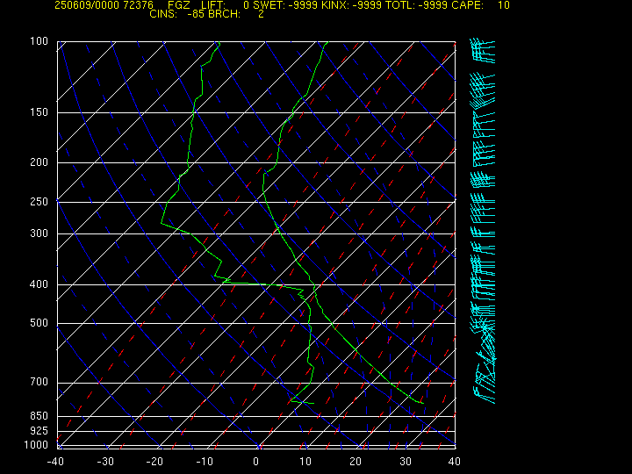Viewport: 632px width, 474px height.
Task: Click the 925 pressure level label
Action: tap(39, 431)
